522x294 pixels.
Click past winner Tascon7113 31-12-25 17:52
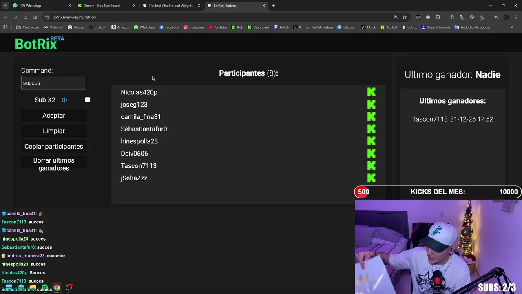pyautogui.click(x=453, y=119)
